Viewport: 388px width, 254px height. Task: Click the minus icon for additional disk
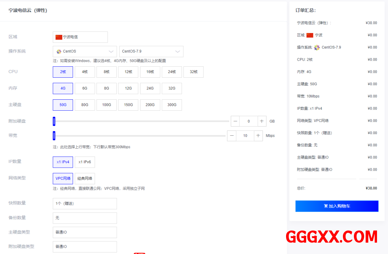click(x=236, y=121)
